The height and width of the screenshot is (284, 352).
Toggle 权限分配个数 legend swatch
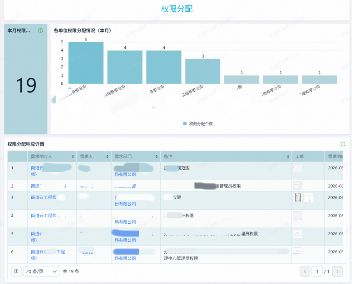point(185,124)
